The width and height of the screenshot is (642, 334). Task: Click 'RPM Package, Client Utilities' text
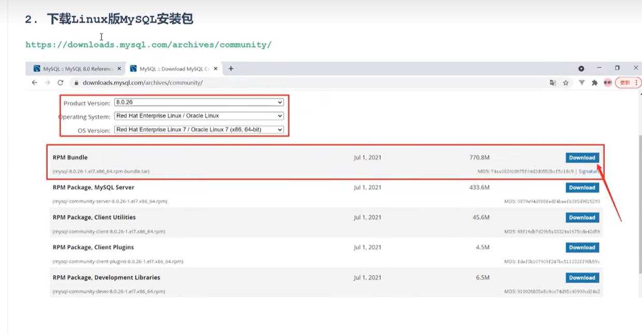pos(94,217)
